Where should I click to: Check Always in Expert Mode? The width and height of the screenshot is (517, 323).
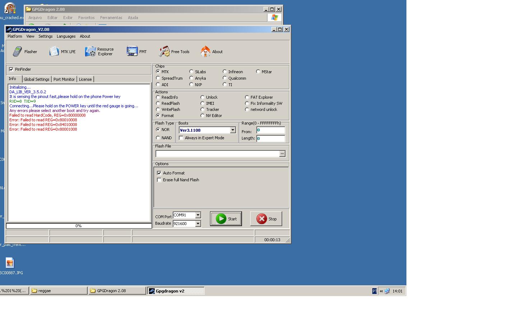click(181, 138)
